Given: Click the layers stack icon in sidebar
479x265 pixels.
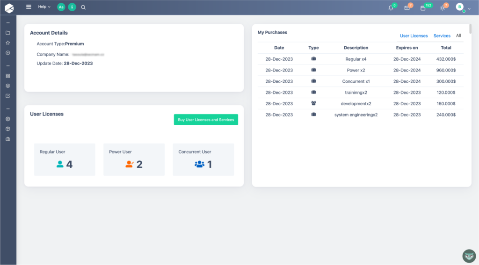Looking at the screenshot, I should 8,86.
